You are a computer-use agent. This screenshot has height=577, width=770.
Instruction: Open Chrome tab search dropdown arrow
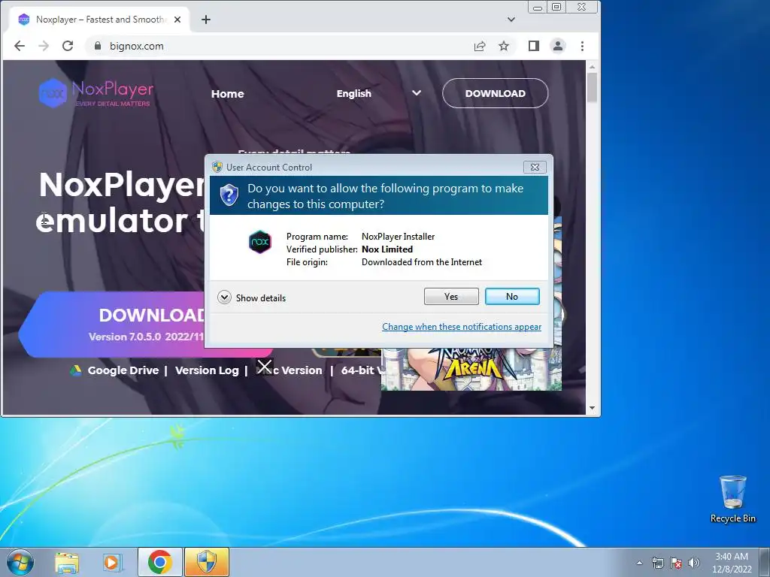pyautogui.click(x=511, y=20)
